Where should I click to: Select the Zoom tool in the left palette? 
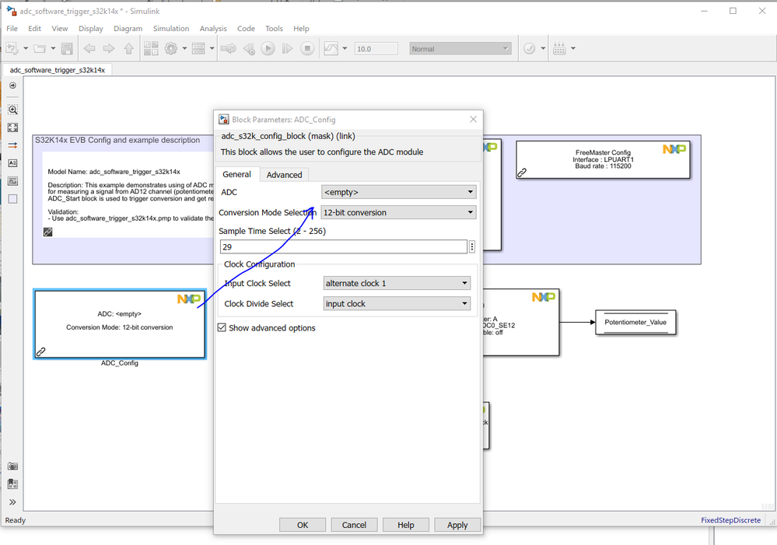click(x=13, y=110)
